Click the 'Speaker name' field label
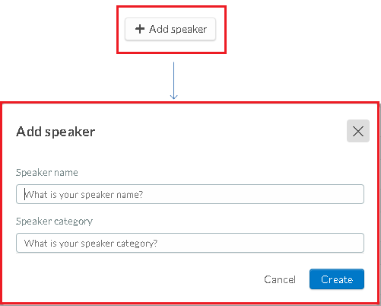Viewport: 381px width, 306px height. (x=47, y=173)
